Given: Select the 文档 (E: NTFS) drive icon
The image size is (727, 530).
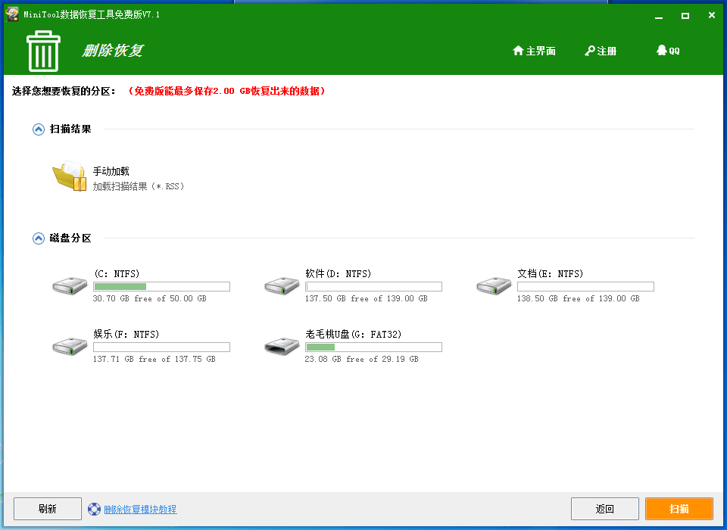Looking at the screenshot, I should (494, 285).
